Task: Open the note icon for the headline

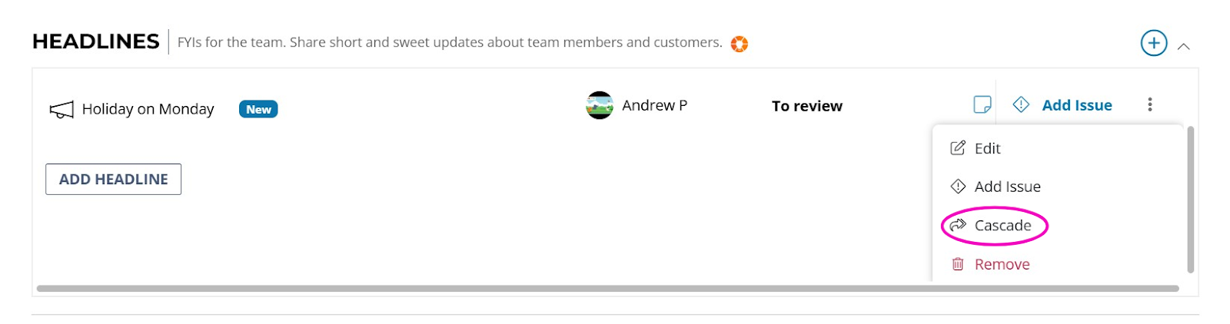Action: click(x=982, y=105)
